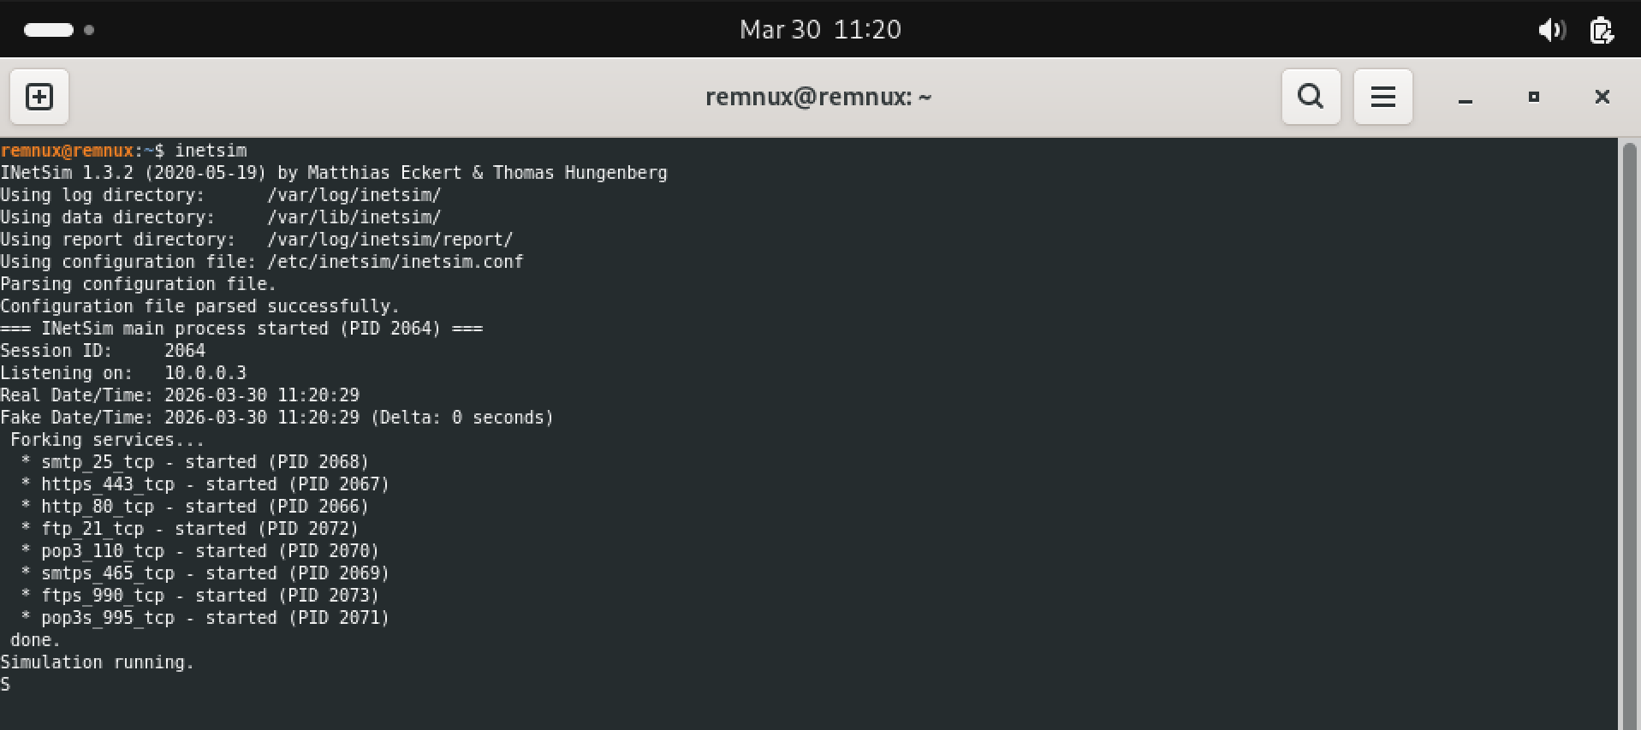Click the /etc/inetsim/inetsim.conf path text
Image resolution: width=1641 pixels, height=730 pixels.
click(x=395, y=262)
